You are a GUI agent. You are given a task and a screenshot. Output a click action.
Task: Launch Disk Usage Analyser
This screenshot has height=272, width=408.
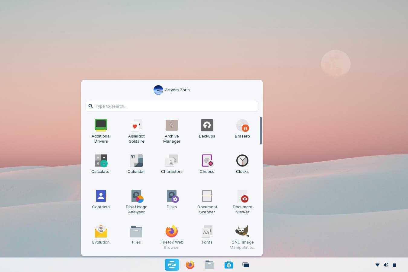point(136,202)
